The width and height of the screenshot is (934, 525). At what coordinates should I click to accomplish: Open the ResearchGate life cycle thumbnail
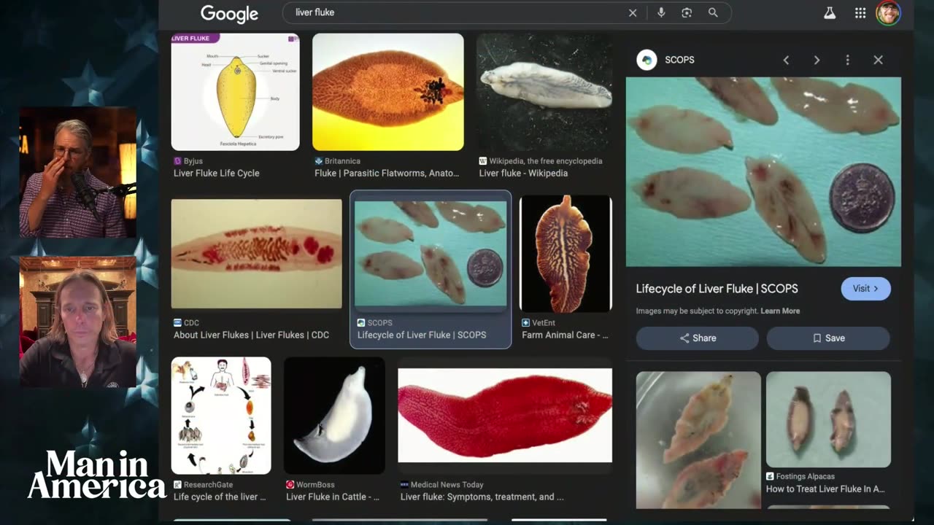coord(221,416)
